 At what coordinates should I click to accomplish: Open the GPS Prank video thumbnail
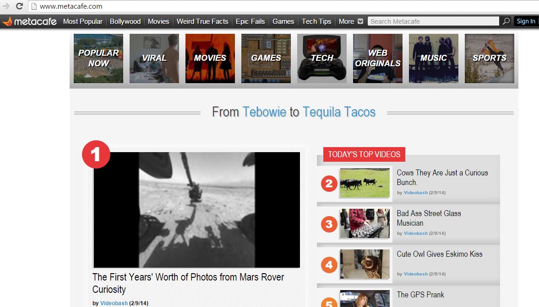(x=365, y=298)
